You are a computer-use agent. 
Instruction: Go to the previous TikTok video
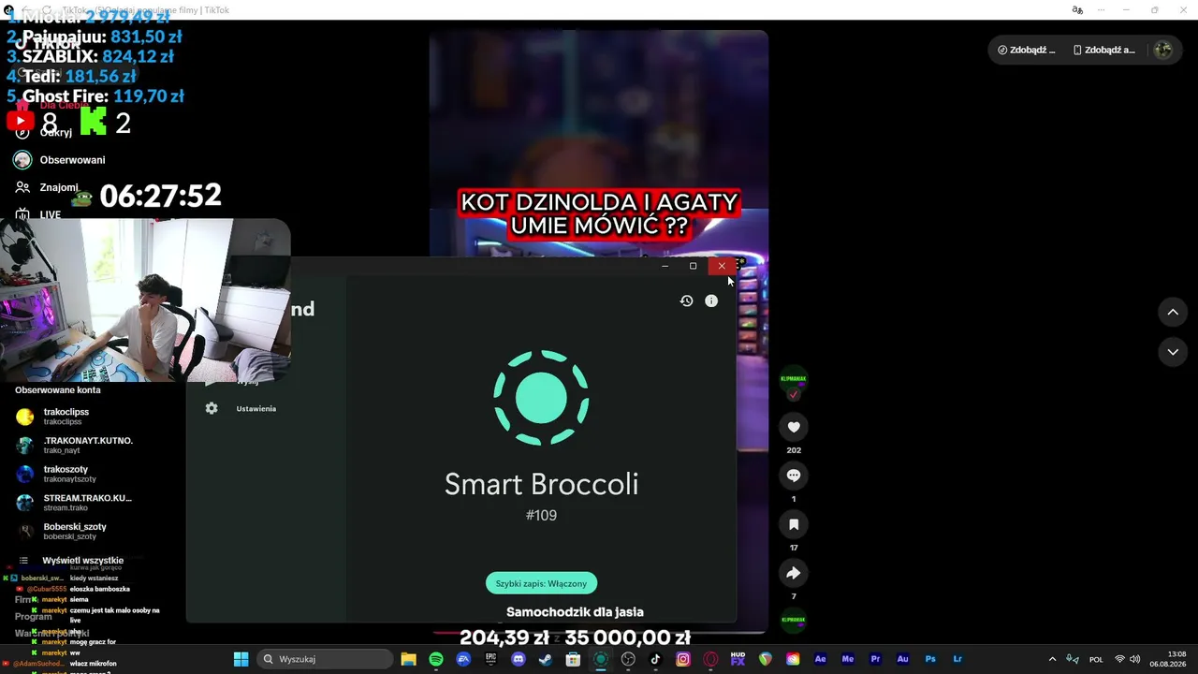coord(1173,312)
